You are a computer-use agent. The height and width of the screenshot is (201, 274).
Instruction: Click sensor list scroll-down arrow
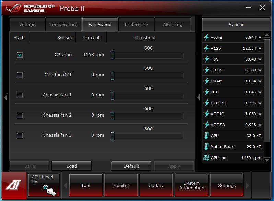click(267, 160)
